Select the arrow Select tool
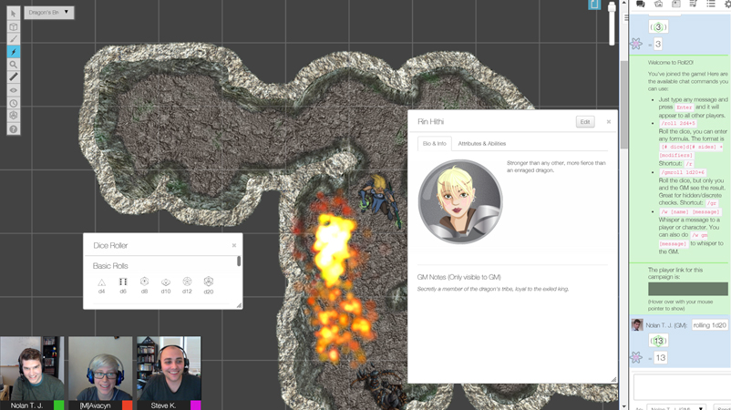731x410 pixels. coord(13,13)
